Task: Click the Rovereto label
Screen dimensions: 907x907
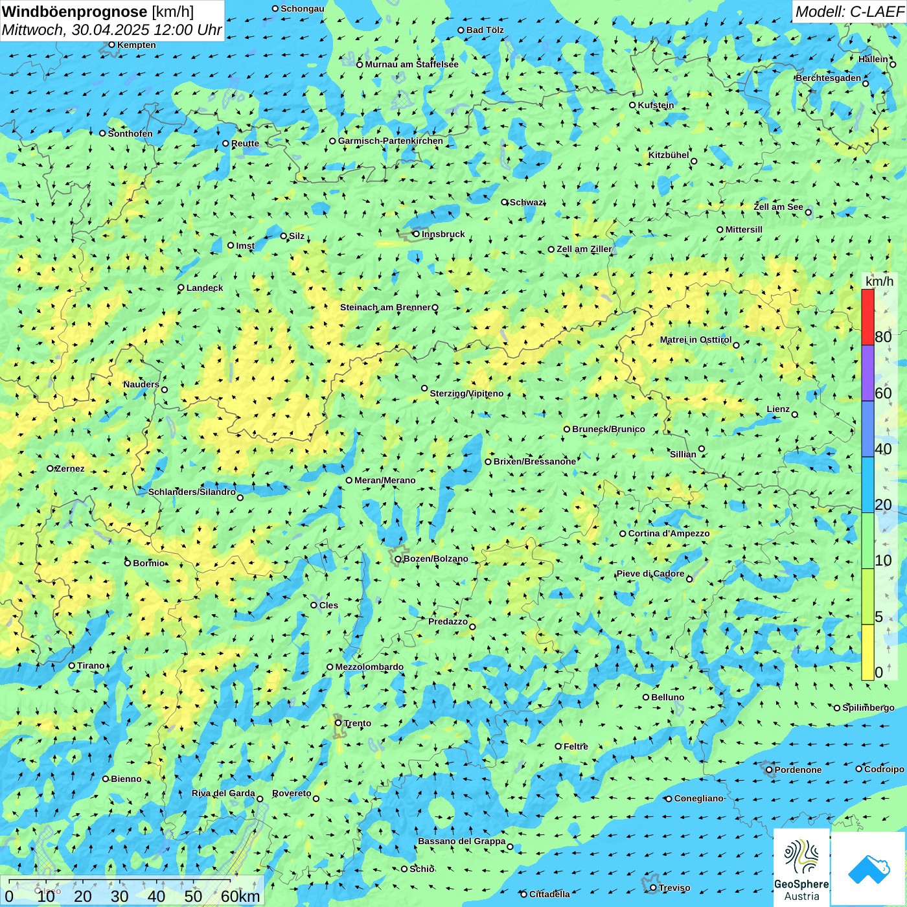Action: point(292,793)
